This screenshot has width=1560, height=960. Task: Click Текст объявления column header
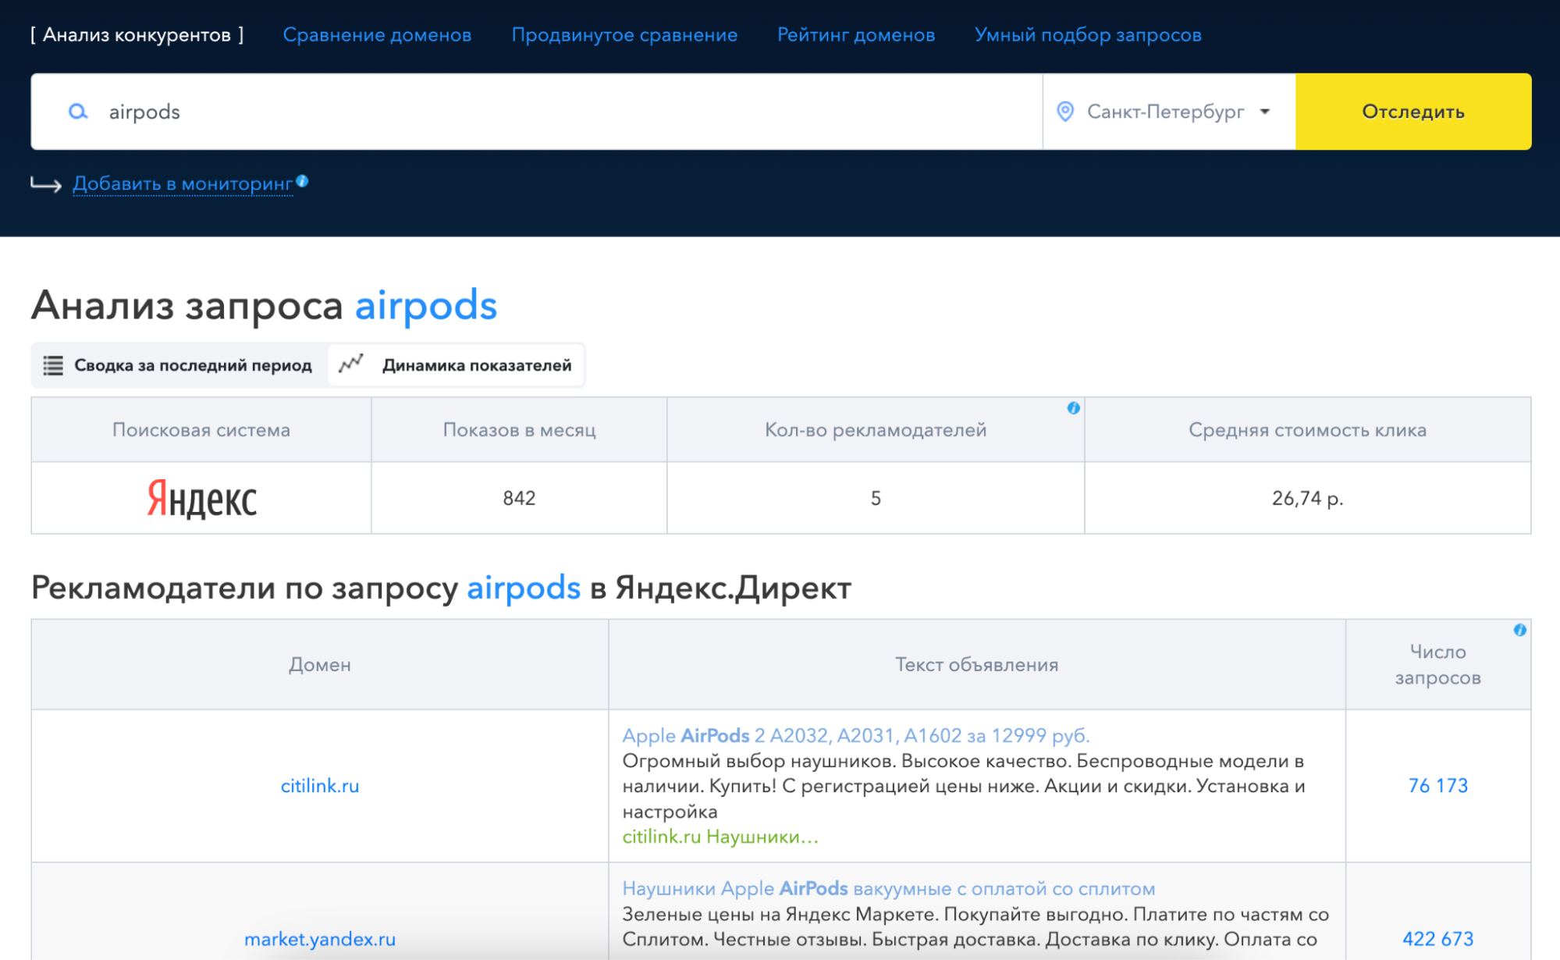pos(977,665)
